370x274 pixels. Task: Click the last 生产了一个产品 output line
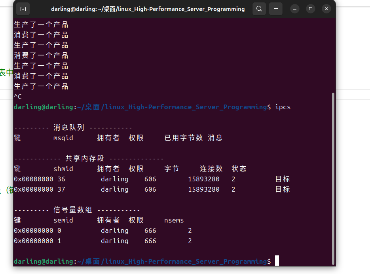point(41,86)
